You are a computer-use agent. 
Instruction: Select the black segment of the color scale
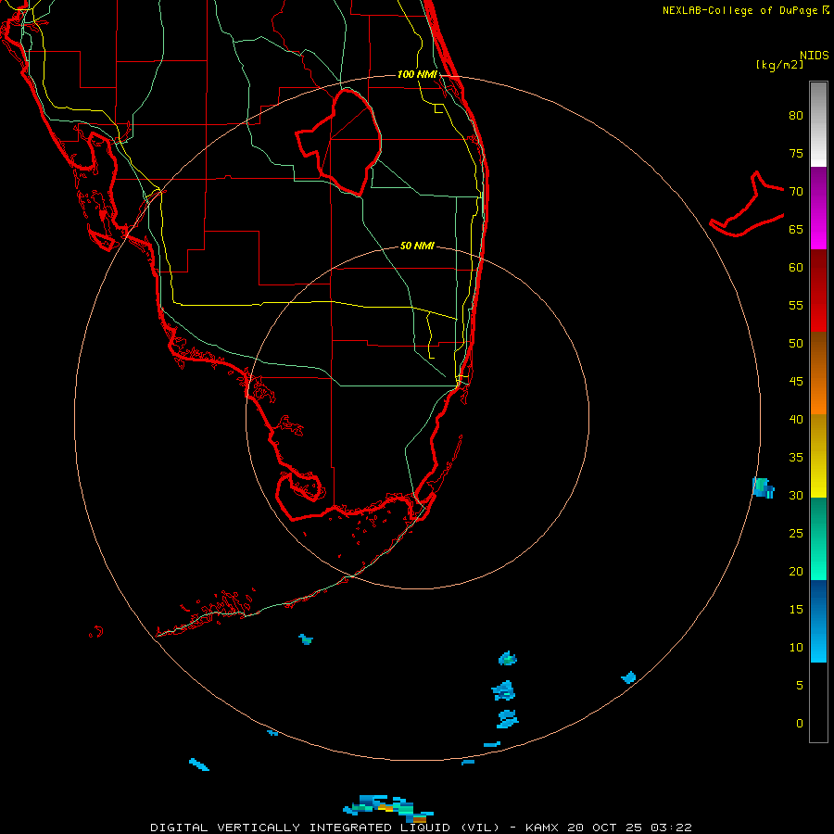click(818, 702)
